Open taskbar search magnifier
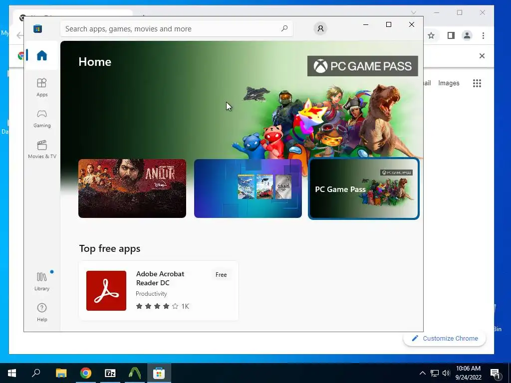511x383 pixels. pos(36,373)
